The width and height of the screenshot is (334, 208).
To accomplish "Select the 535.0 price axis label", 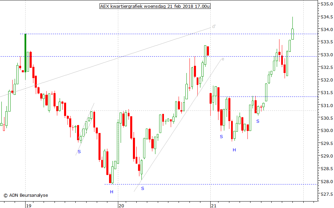I will click(327, 4).
